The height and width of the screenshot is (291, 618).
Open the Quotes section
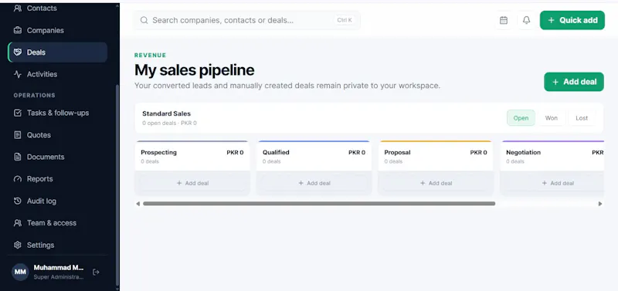point(57,135)
